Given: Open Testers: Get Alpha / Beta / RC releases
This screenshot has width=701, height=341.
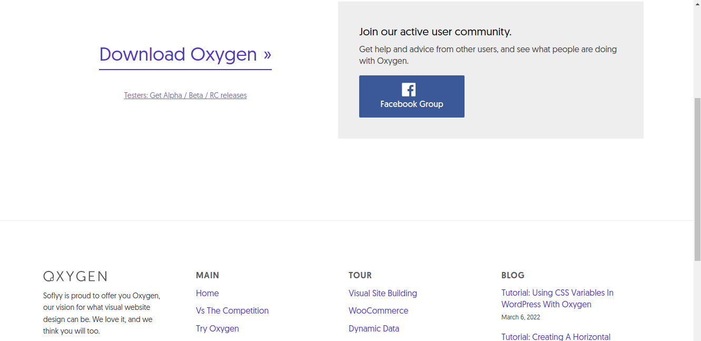Looking at the screenshot, I should click(x=185, y=95).
